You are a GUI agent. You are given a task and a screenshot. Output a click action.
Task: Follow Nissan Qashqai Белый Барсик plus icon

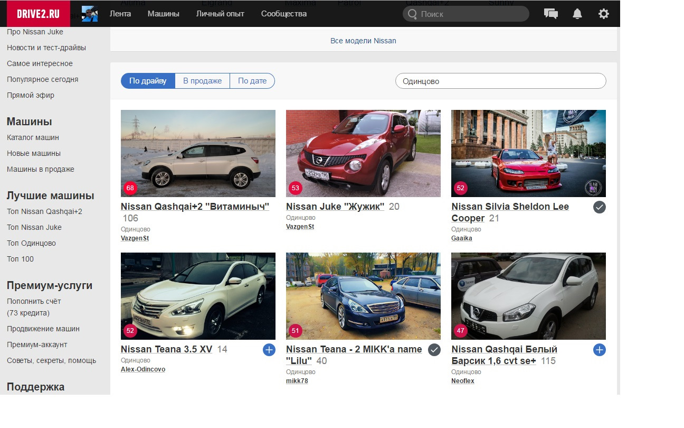(x=600, y=350)
